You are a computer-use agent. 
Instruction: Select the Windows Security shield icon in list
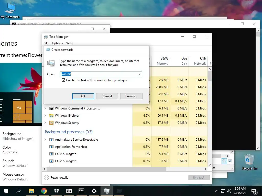(x=51, y=123)
